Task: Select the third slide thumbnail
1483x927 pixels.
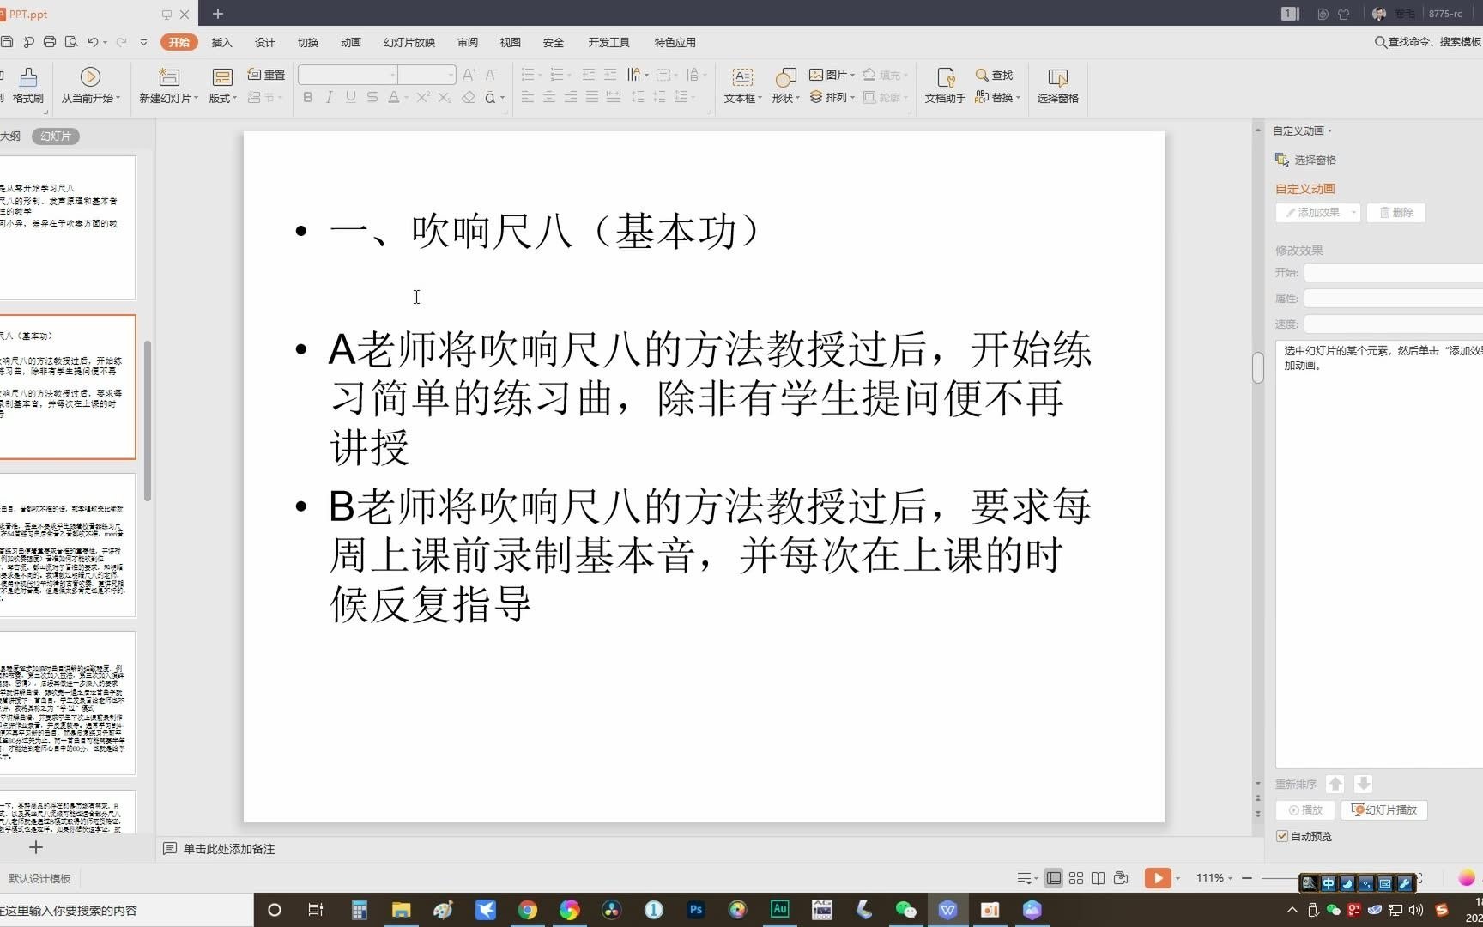Action: pos(68,545)
